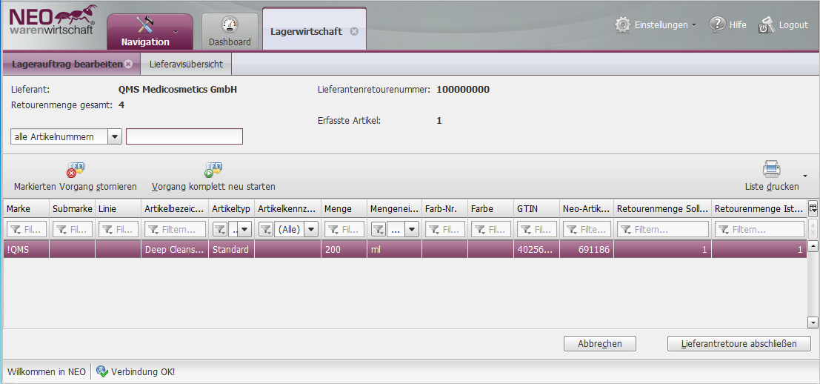Click Vorgang komplett neu starten icon
The image size is (820, 384).
(213, 171)
